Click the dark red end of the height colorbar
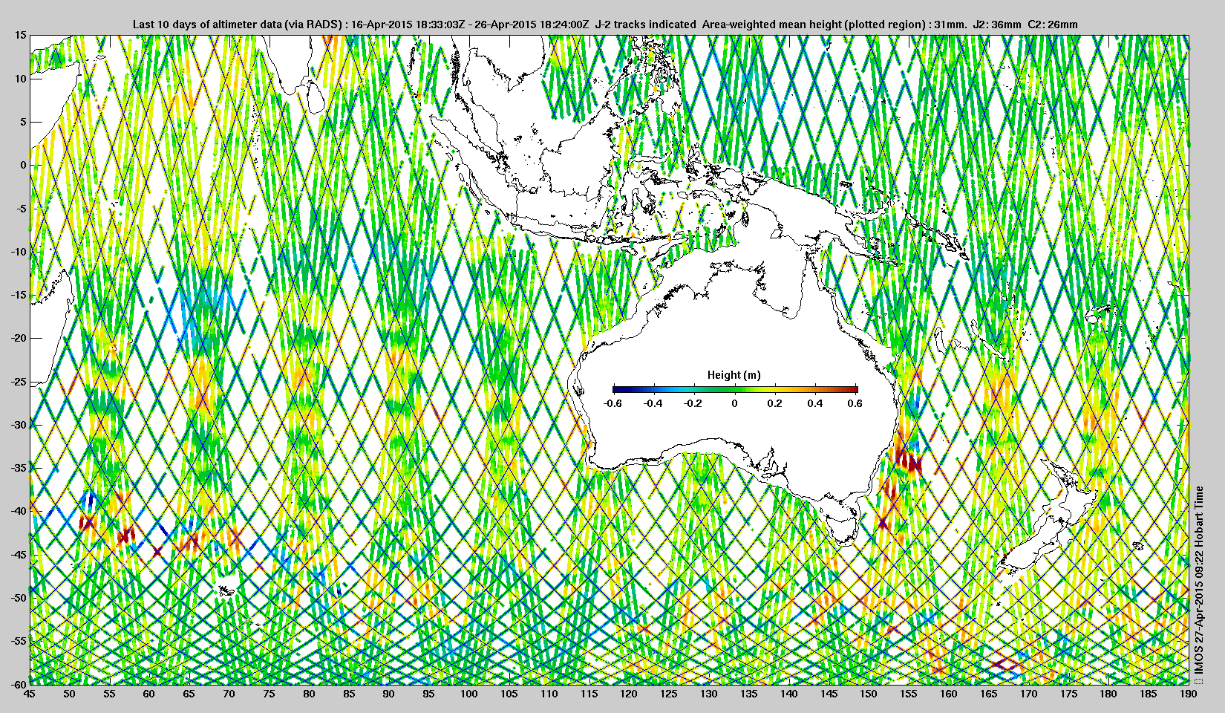Viewport: 1225px width, 713px height. tap(854, 388)
